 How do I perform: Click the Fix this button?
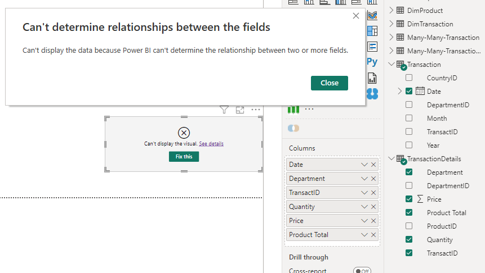184,157
